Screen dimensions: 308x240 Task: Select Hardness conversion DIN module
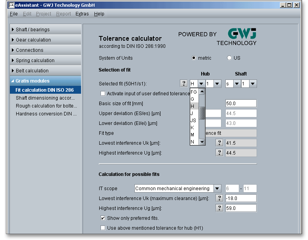[46, 114]
